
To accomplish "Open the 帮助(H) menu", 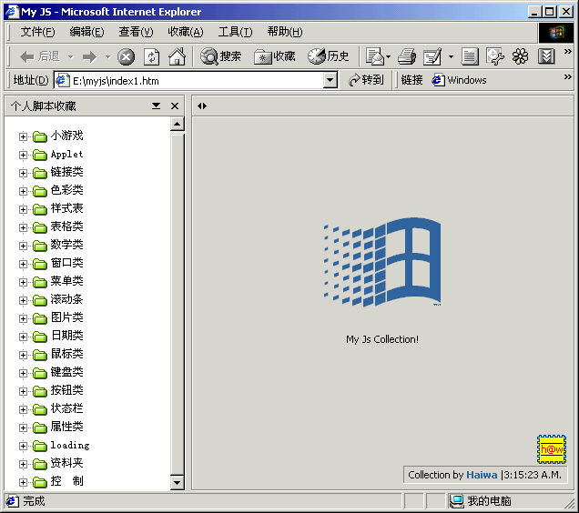I will (285, 32).
